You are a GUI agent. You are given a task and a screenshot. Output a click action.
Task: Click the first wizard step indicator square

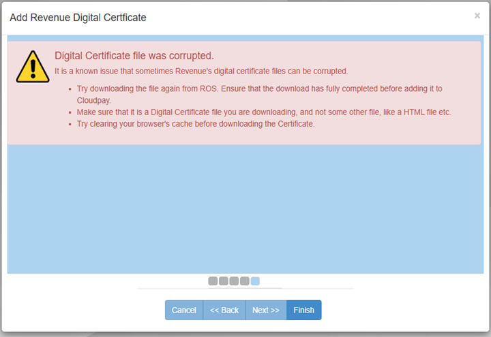point(213,280)
